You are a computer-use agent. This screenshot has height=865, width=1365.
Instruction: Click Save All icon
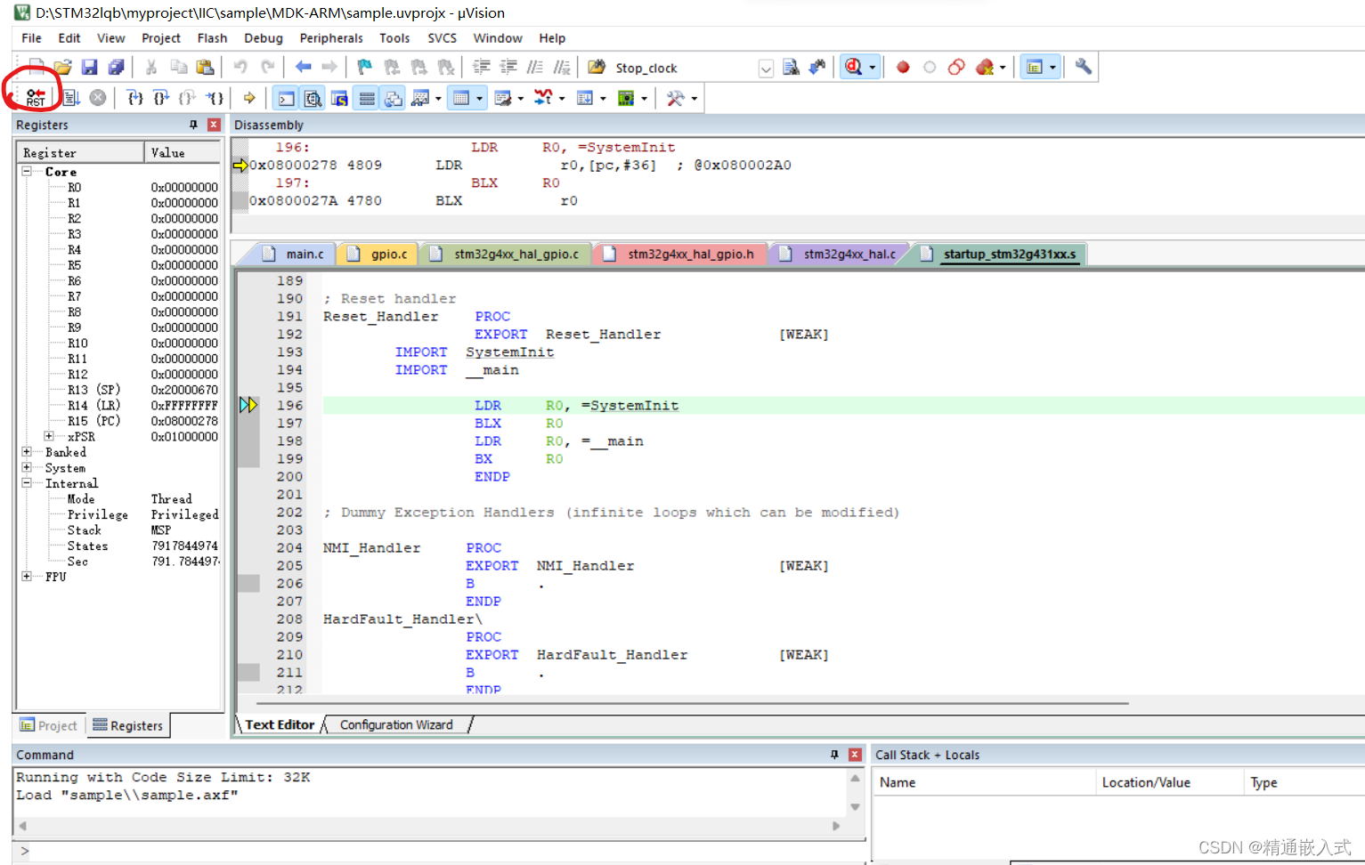(x=116, y=67)
